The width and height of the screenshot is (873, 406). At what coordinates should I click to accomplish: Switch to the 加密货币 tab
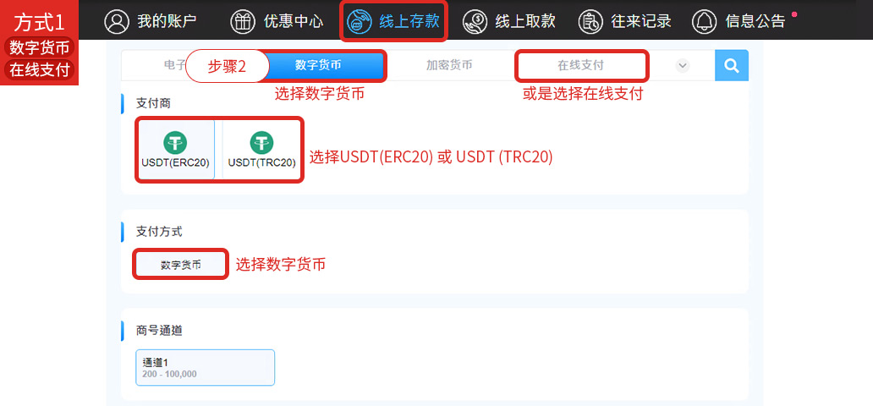coord(449,66)
